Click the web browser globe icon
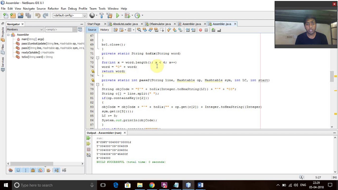Image resolution: width=338 pixels, height=190 pixels. [x=92, y=16]
